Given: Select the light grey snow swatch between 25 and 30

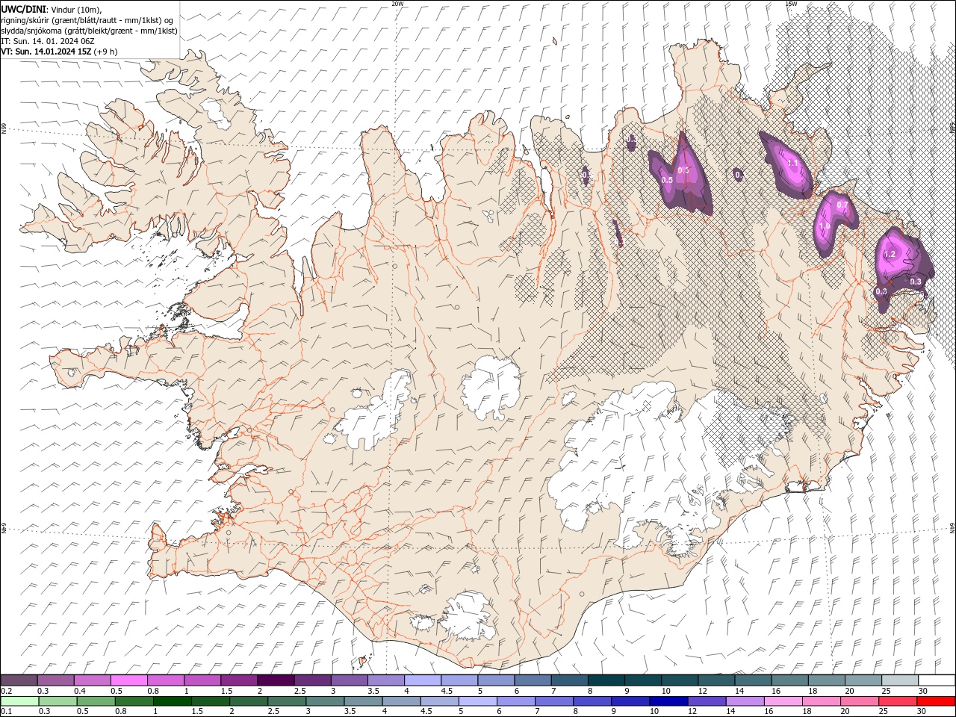Looking at the screenshot, I should [x=899, y=680].
